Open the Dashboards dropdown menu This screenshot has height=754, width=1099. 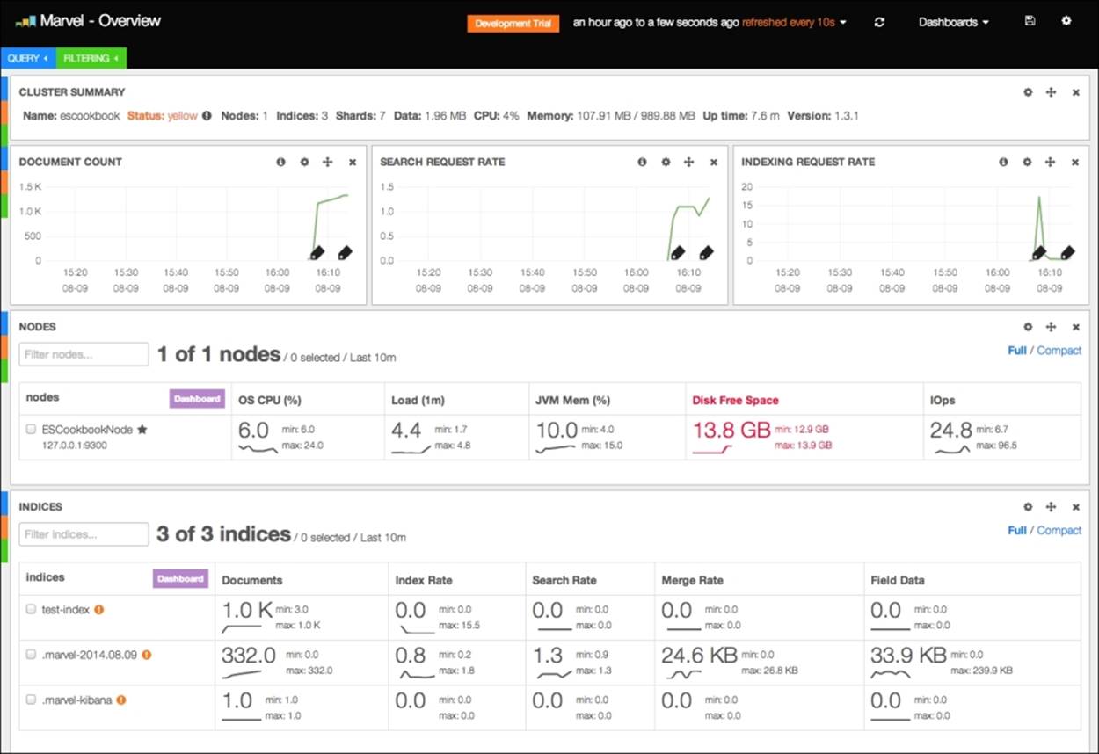coord(953,22)
